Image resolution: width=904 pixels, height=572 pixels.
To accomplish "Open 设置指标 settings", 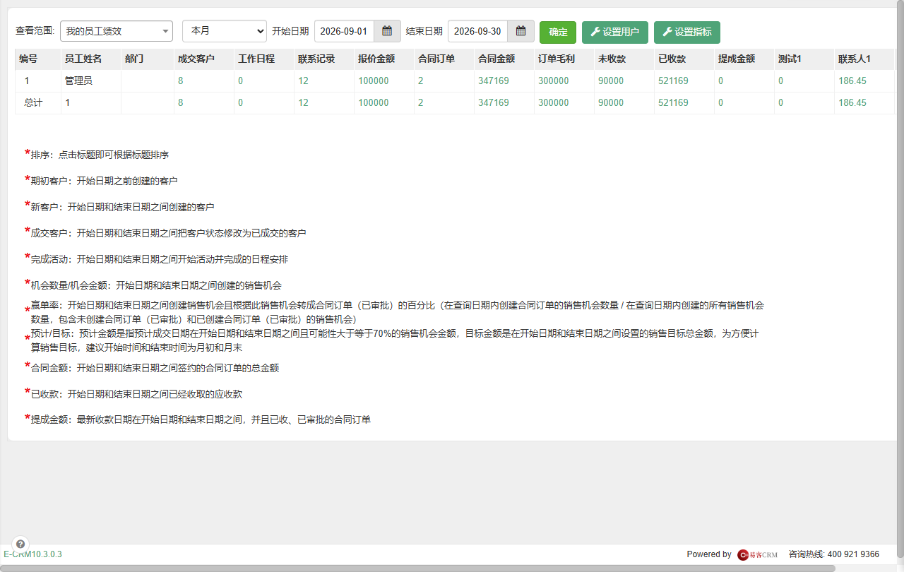I will [687, 32].
